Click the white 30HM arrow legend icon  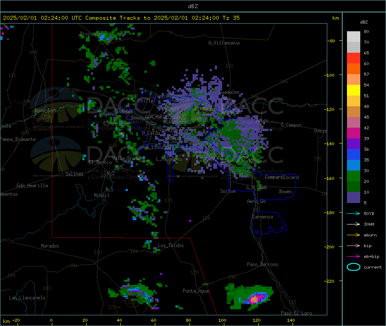(x=353, y=224)
